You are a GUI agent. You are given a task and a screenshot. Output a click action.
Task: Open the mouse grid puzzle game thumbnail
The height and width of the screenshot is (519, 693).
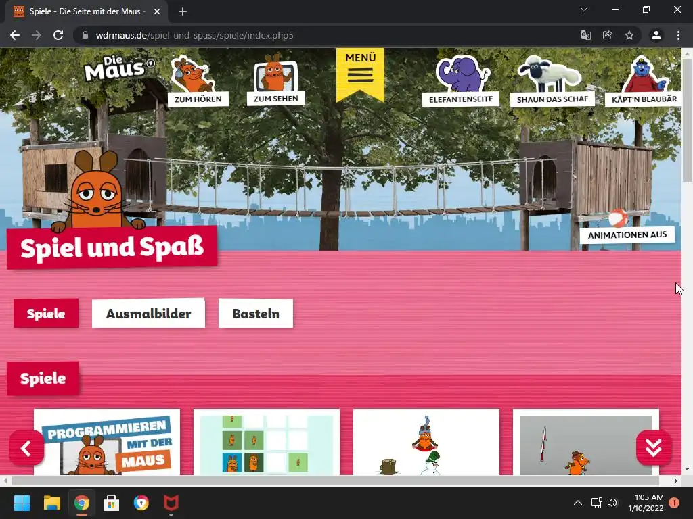[x=267, y=442]
